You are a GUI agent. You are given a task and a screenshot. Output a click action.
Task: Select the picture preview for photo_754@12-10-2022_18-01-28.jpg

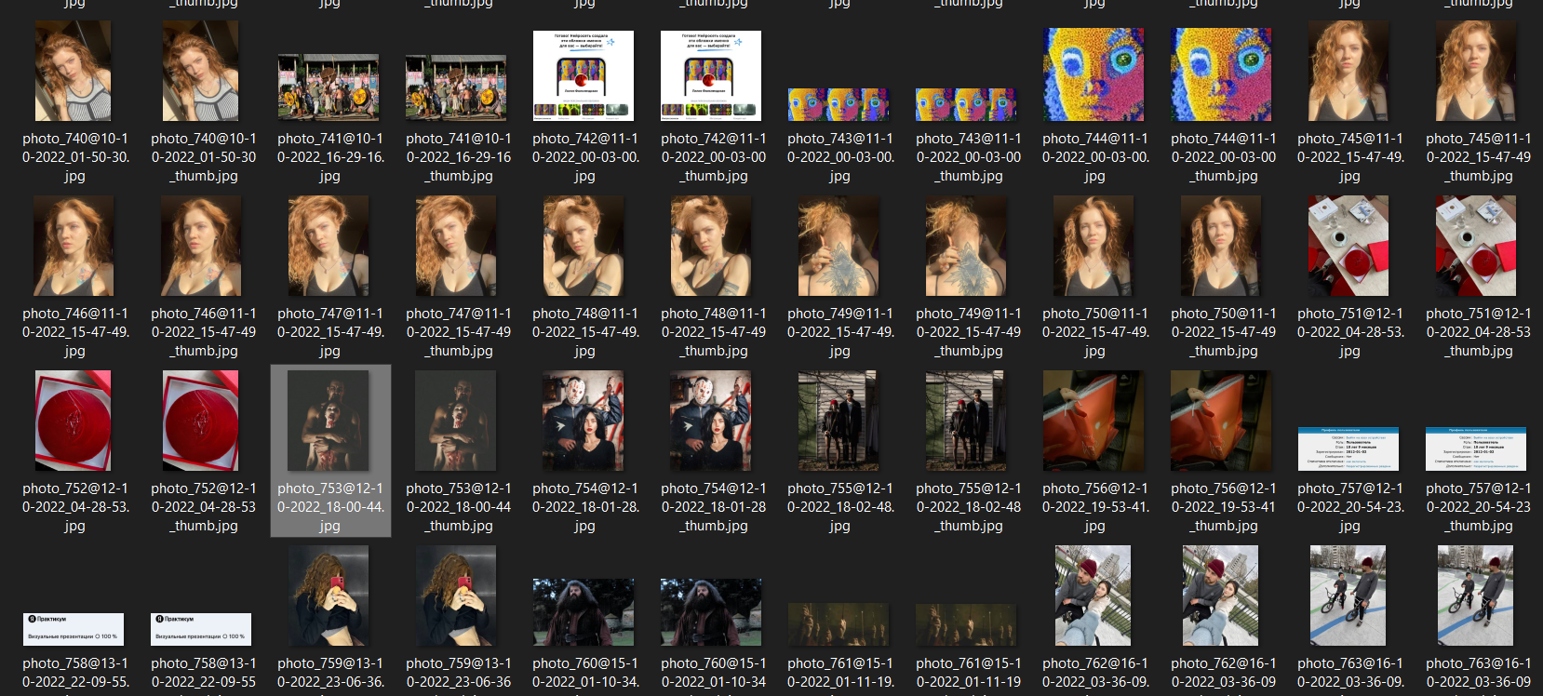coord(584,421)
